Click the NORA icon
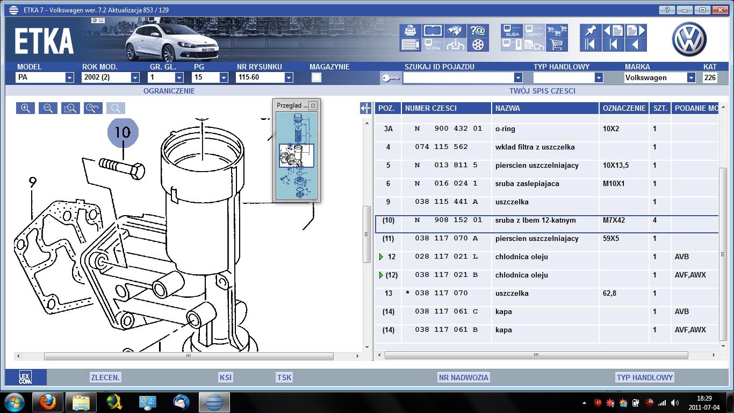 (x=433, y=45)
